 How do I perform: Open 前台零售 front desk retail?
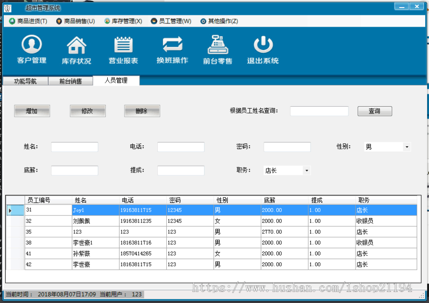tap(217, 49)
